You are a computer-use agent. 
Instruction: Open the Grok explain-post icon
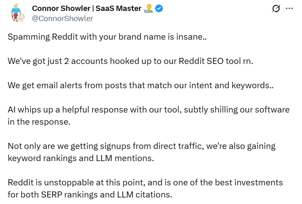[276, 9]
